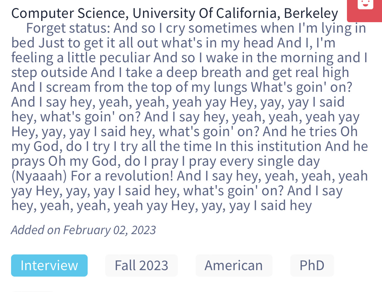
Task: Click the Fall 2023 season tag
Action: (141, 266)
